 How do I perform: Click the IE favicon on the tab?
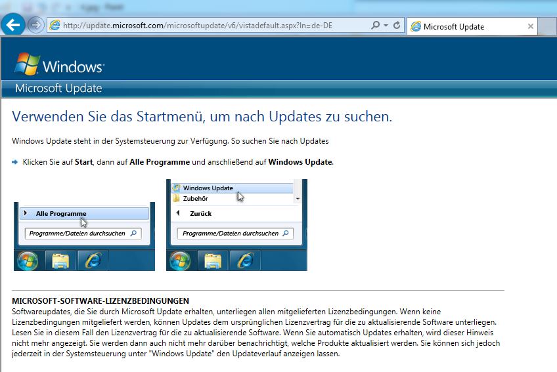[416, 27]
